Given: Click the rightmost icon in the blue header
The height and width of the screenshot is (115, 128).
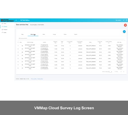Looking at the screenshot, I should 127,20.
